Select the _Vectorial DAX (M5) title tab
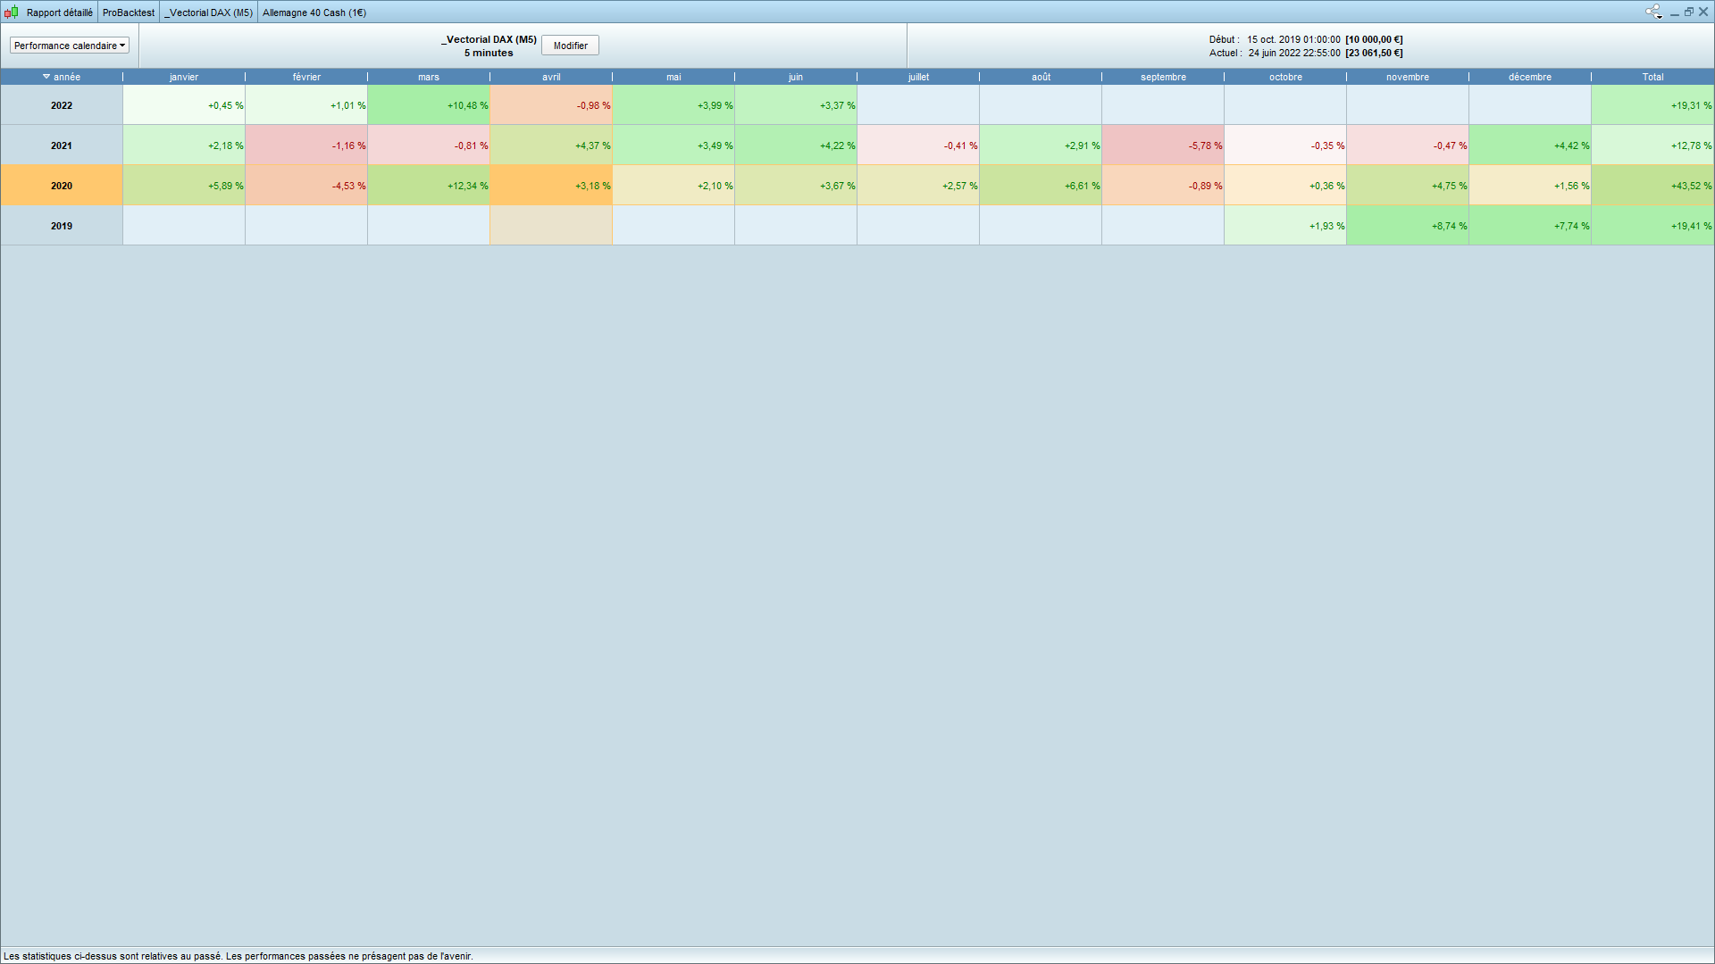The image size is (1715, 964). 208,12
